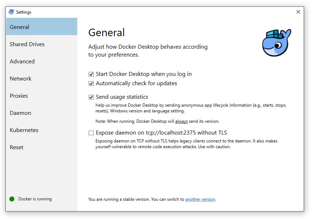Click the Docker whale icon in title bar
Image resolution: width=313 pixels, height=219 pixels.
(11, 12)
